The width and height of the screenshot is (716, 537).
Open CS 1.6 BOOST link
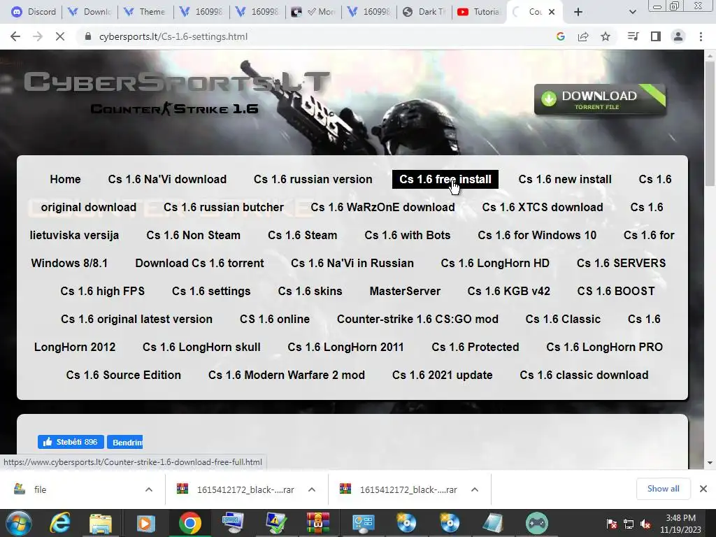click(616, 291)
